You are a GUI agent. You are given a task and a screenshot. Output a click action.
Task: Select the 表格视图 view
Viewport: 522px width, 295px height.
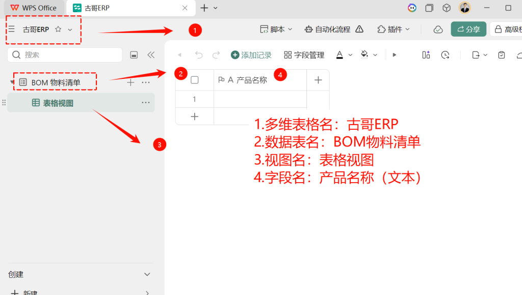click(81, 103)
